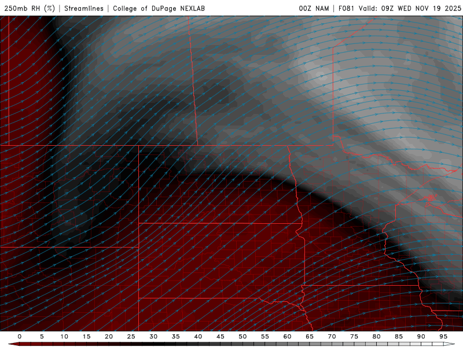Viewport: 463px width, 347px height.
Task: Click the colorbar label "65"
Action: [310, 337]
